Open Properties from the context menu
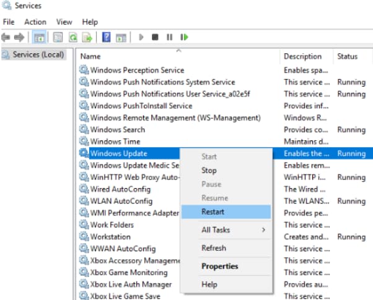The height and width of the screenshot is (300, 373). coord(226,266)
